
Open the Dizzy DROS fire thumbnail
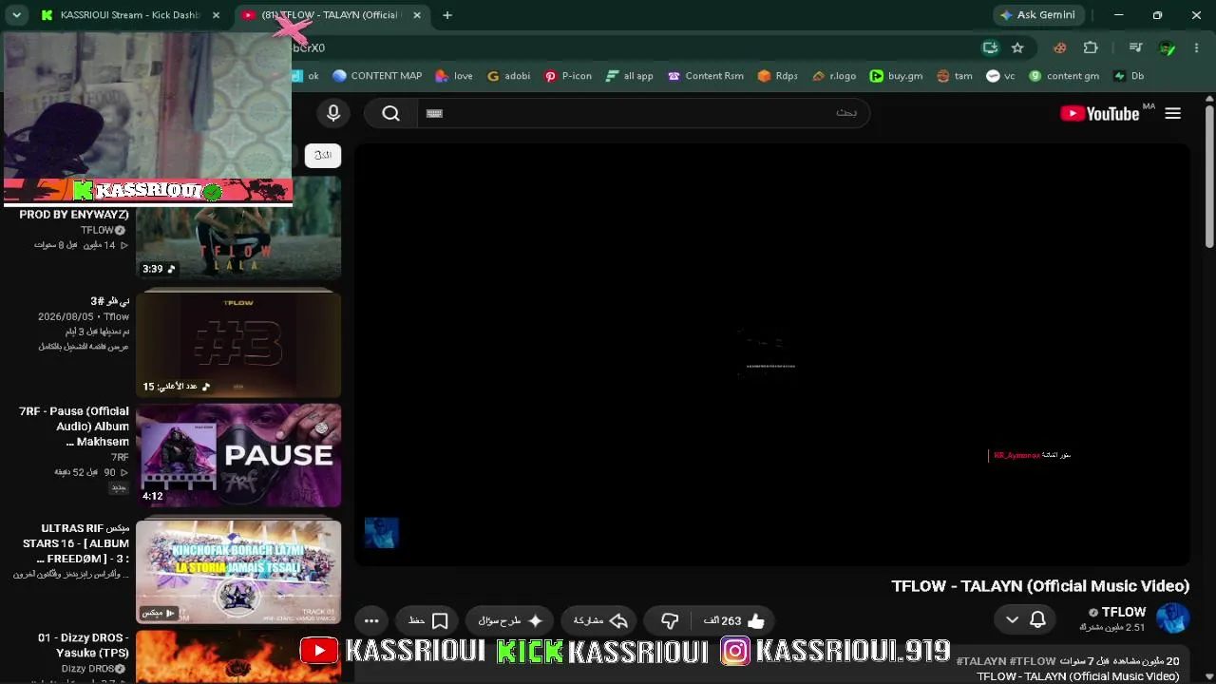point(238,657)
